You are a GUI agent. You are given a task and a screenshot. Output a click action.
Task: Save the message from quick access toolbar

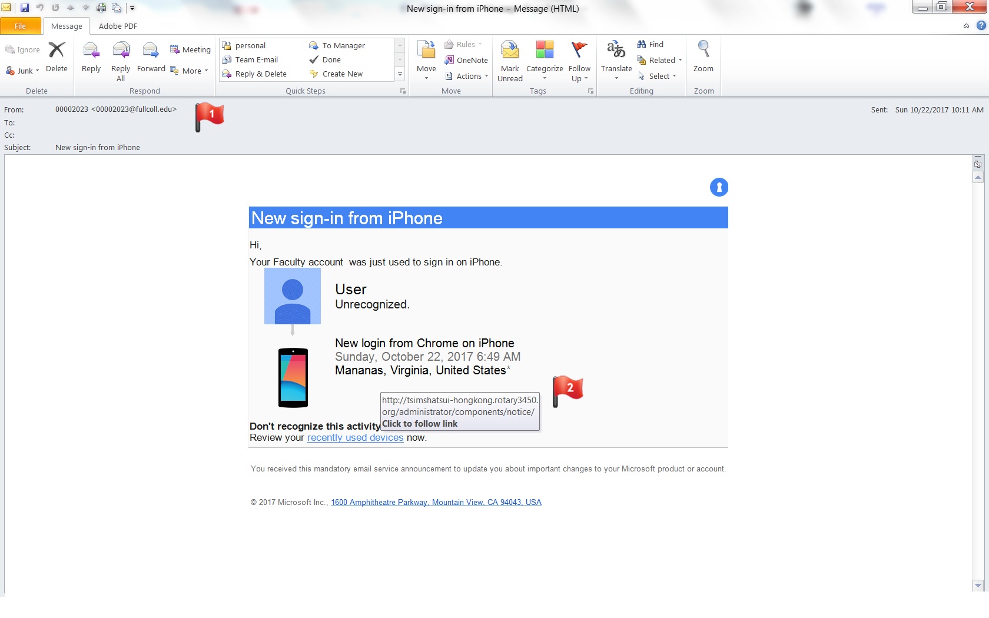pos(25,8)
